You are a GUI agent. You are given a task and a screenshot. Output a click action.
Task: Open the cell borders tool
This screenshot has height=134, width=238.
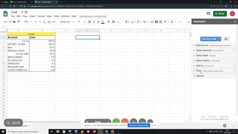(113, 22)
